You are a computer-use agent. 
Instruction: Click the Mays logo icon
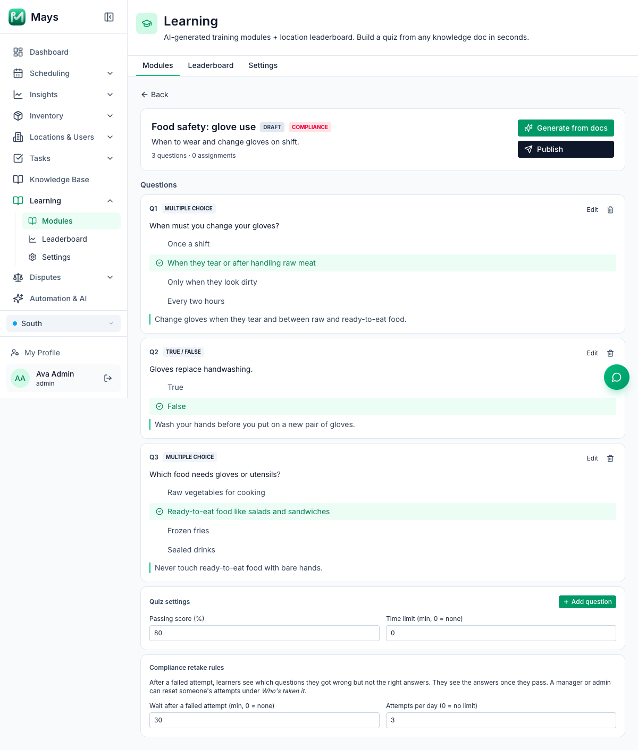coord(17,17)
